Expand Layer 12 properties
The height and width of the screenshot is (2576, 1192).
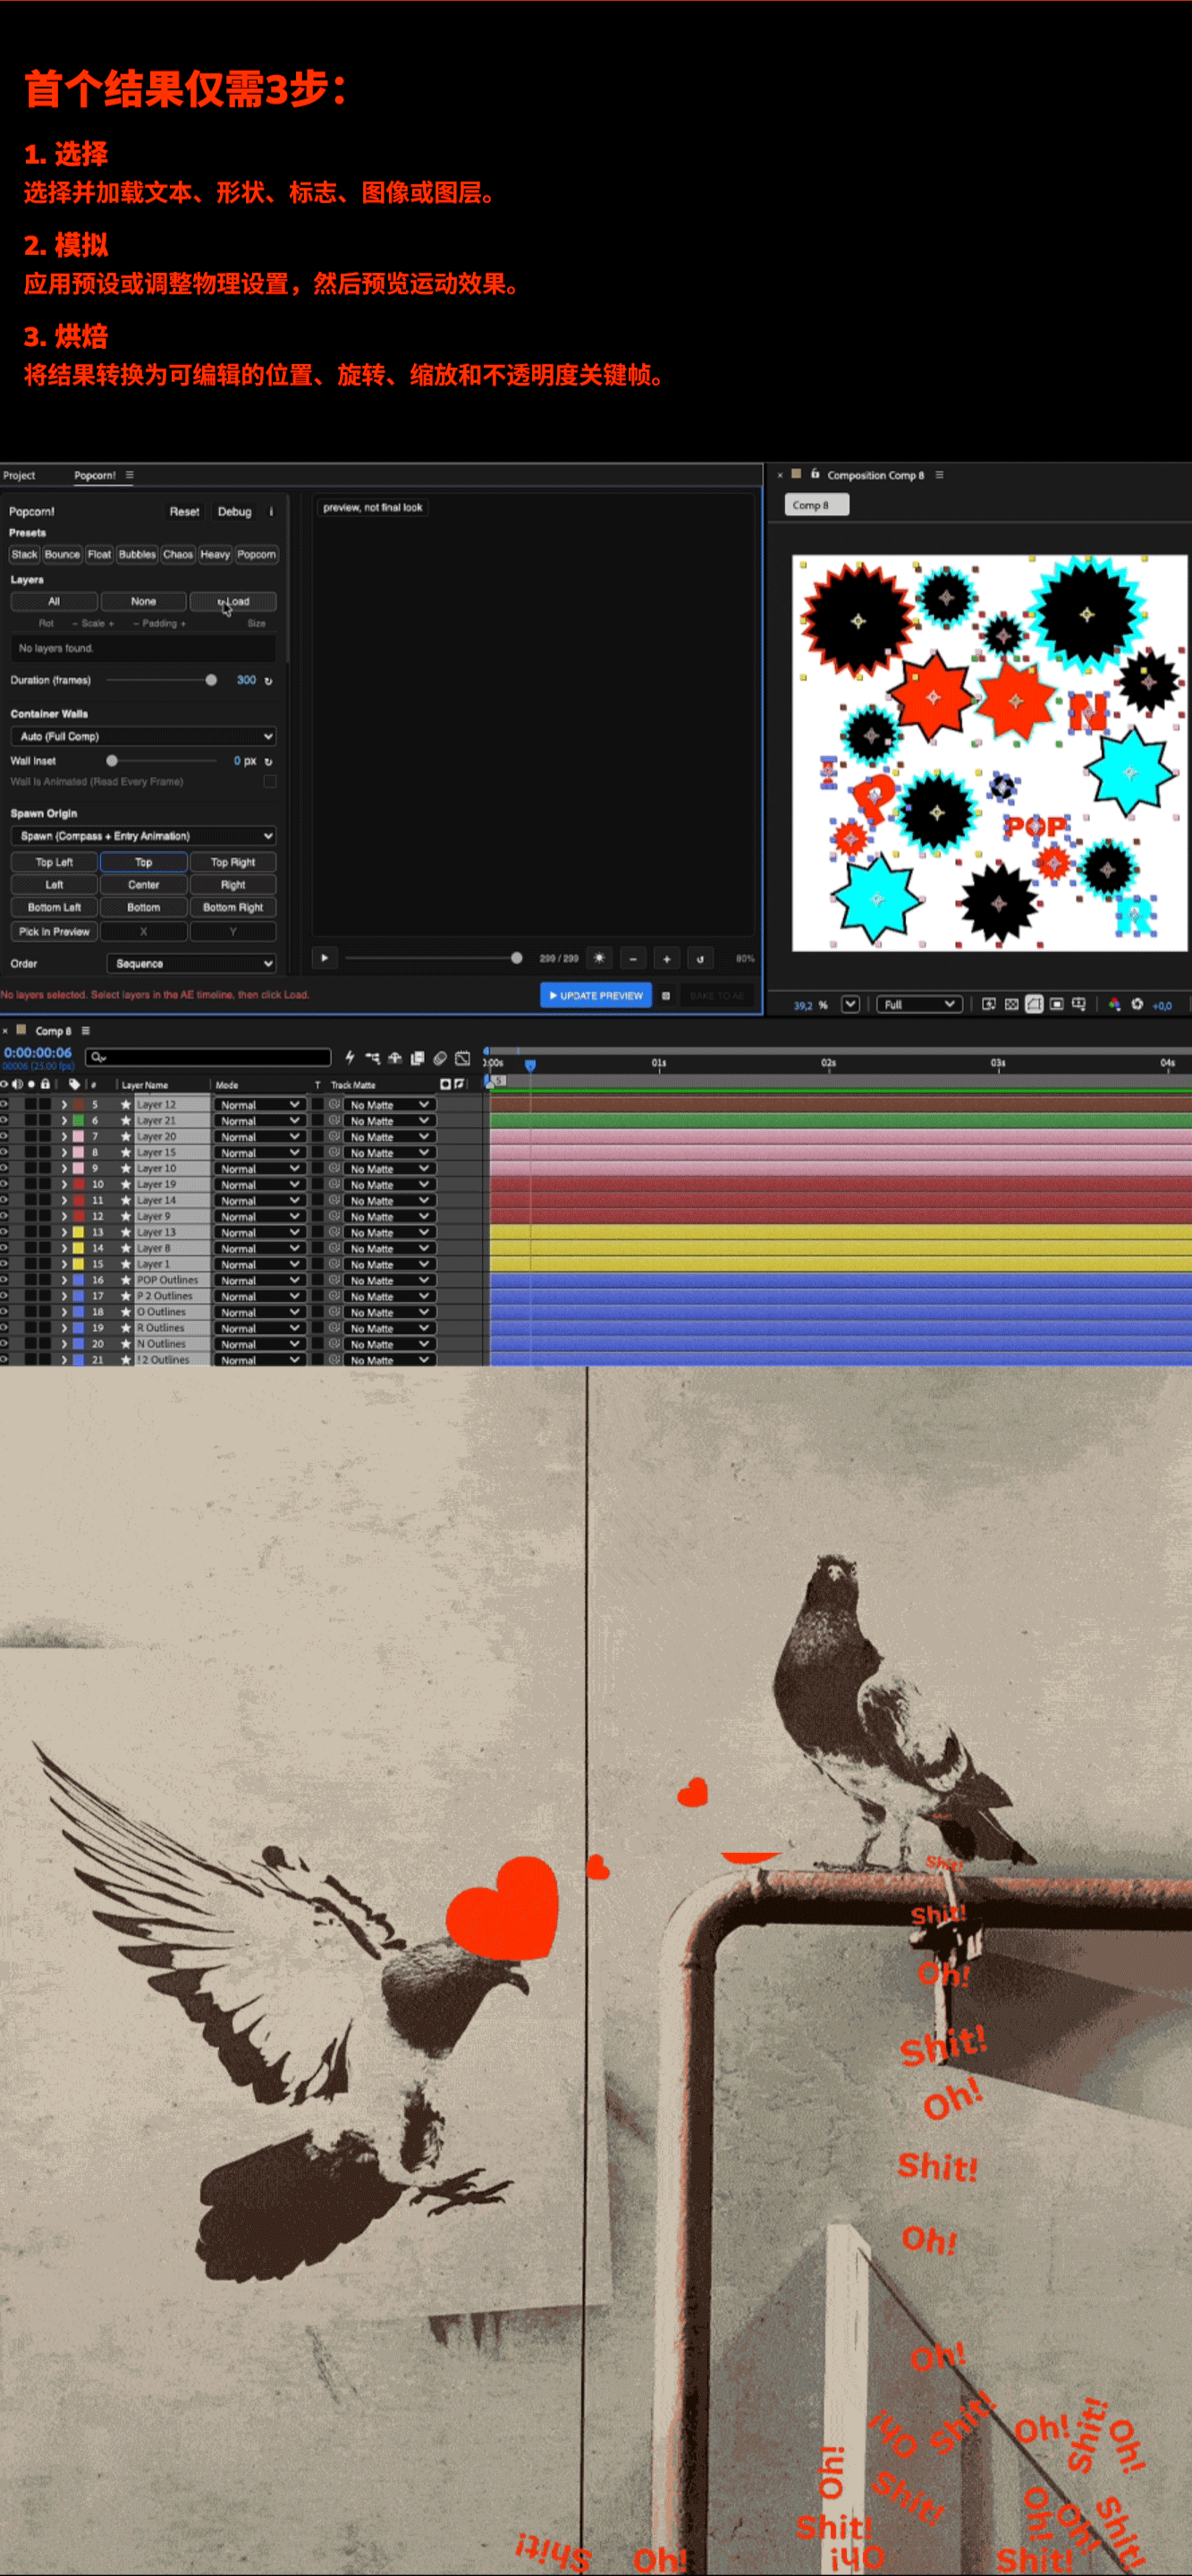coord(64,1104)
